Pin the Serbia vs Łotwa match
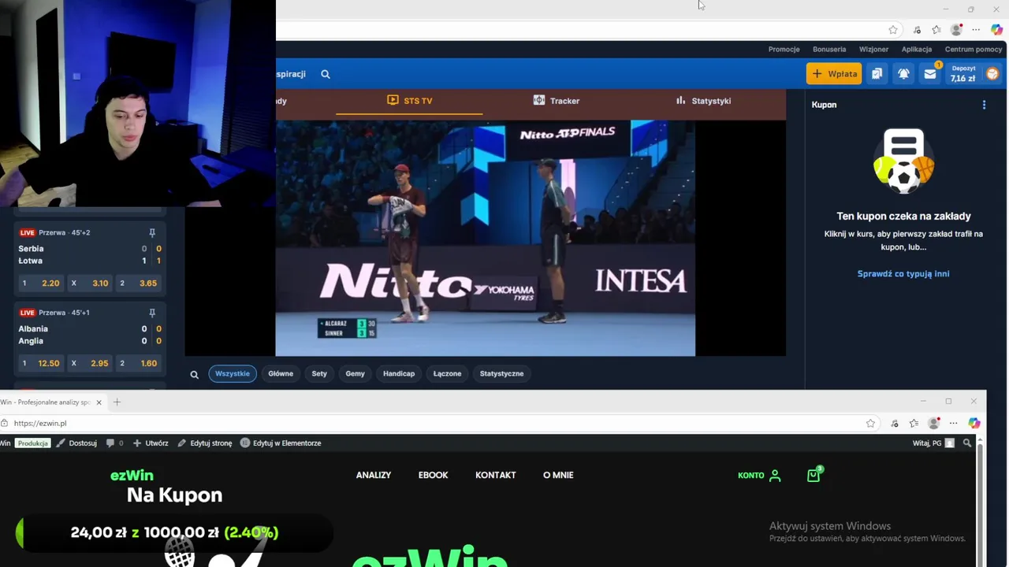The width and height of the screenshot is (1009, 567). (x=152, y=233)
